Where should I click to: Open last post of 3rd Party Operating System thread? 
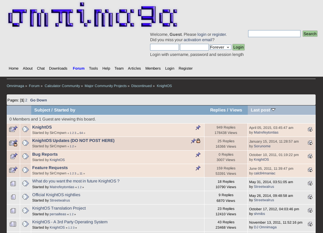click(x=310, y=224)
